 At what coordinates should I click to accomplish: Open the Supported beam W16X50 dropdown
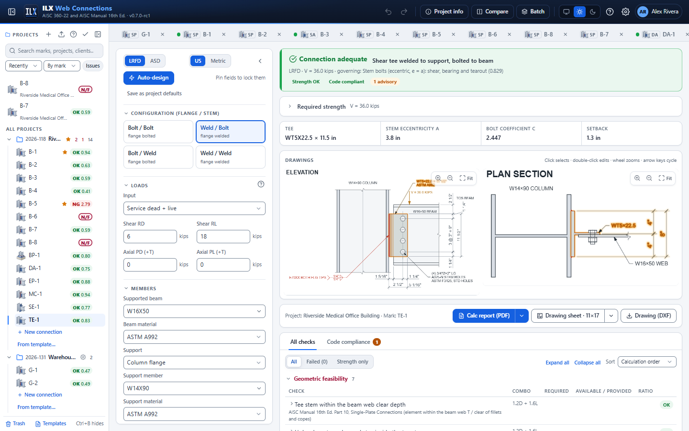[194, 311]
